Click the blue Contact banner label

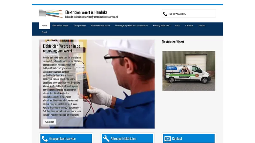(x=177, y=139)
